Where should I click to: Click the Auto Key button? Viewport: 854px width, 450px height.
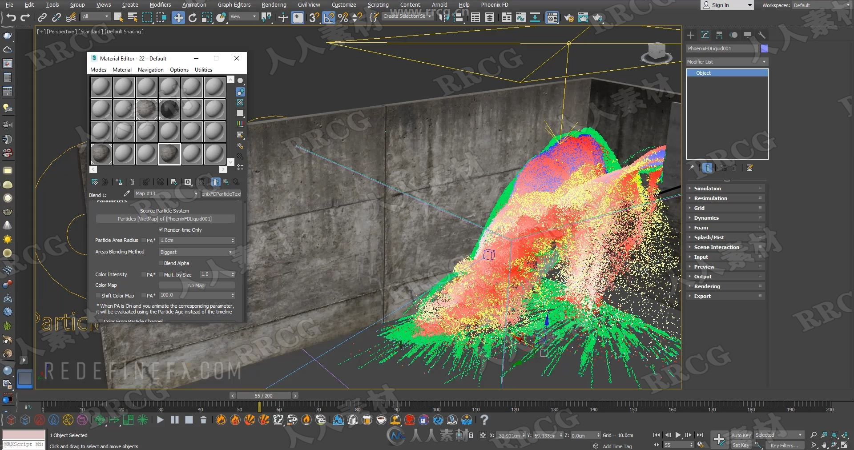(741, 435)
